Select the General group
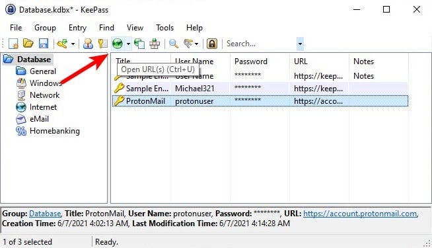Image resolution: width=432 pixels, height=248 pixels. pos(43,71)
